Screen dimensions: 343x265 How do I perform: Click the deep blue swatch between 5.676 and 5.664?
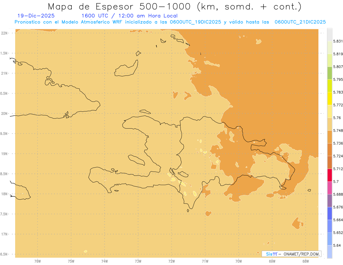pyautogui.click(x=330, y=213)
